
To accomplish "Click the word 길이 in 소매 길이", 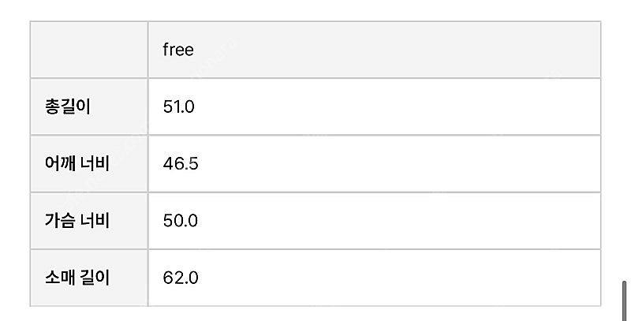I will coord(95,277).
